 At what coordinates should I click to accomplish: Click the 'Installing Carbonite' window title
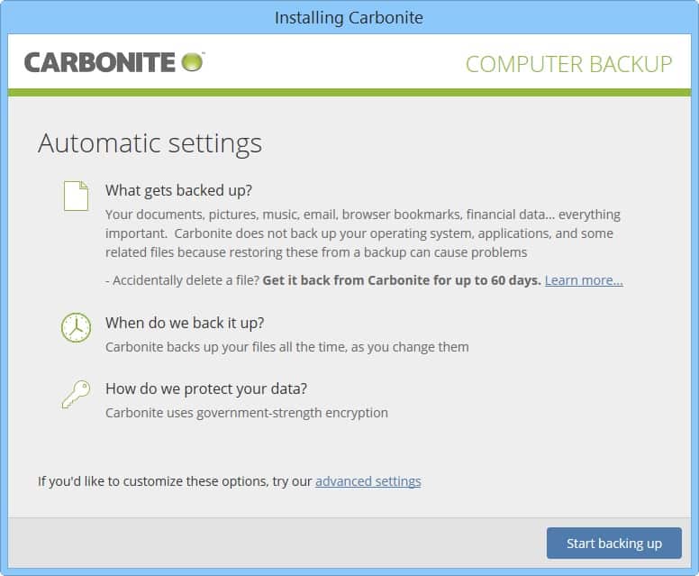[349, 18]
